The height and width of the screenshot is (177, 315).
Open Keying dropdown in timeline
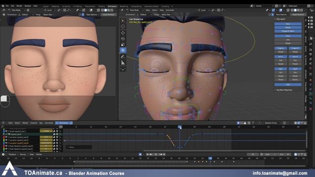point(24,154)
